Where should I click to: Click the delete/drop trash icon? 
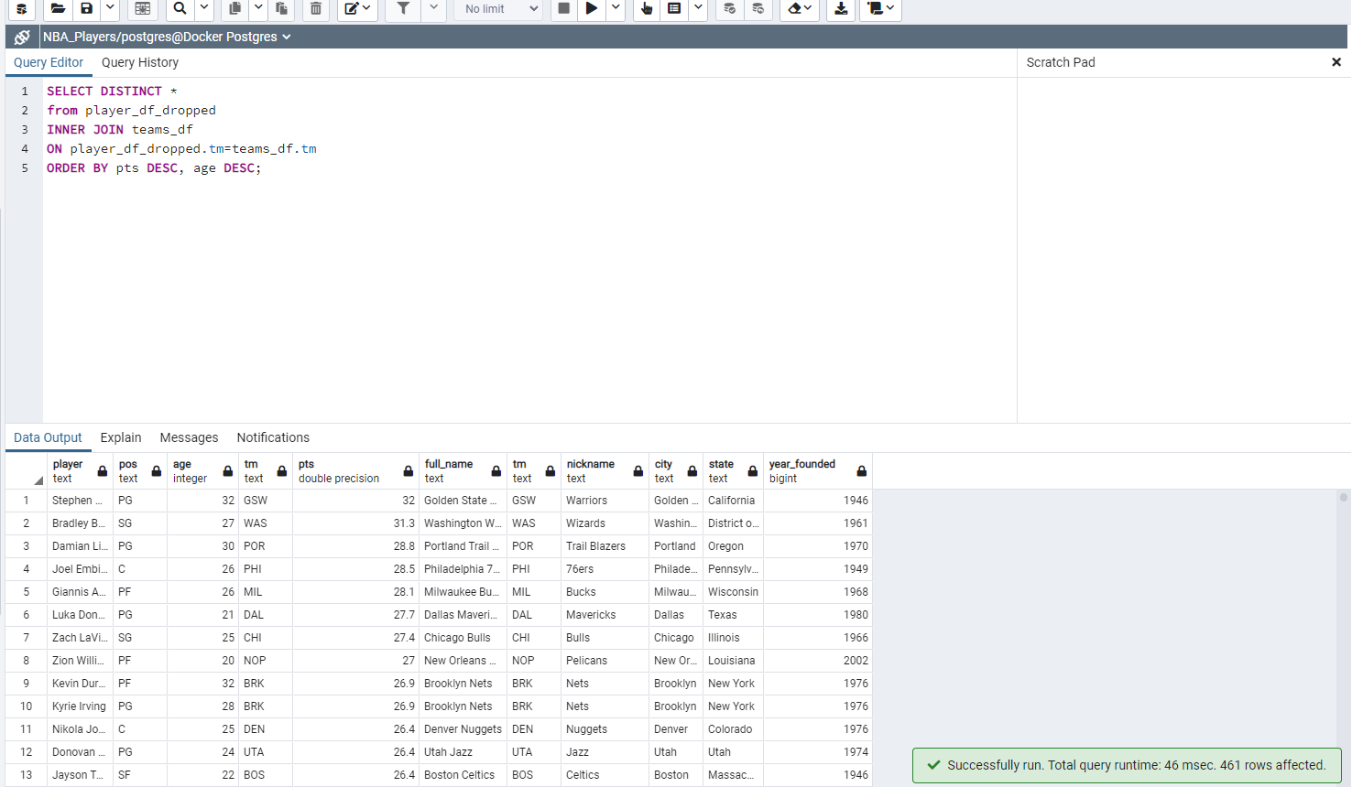pos(316,9)
